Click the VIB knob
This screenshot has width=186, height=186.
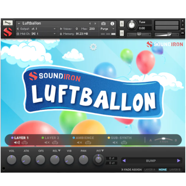[x=69, y=160]
